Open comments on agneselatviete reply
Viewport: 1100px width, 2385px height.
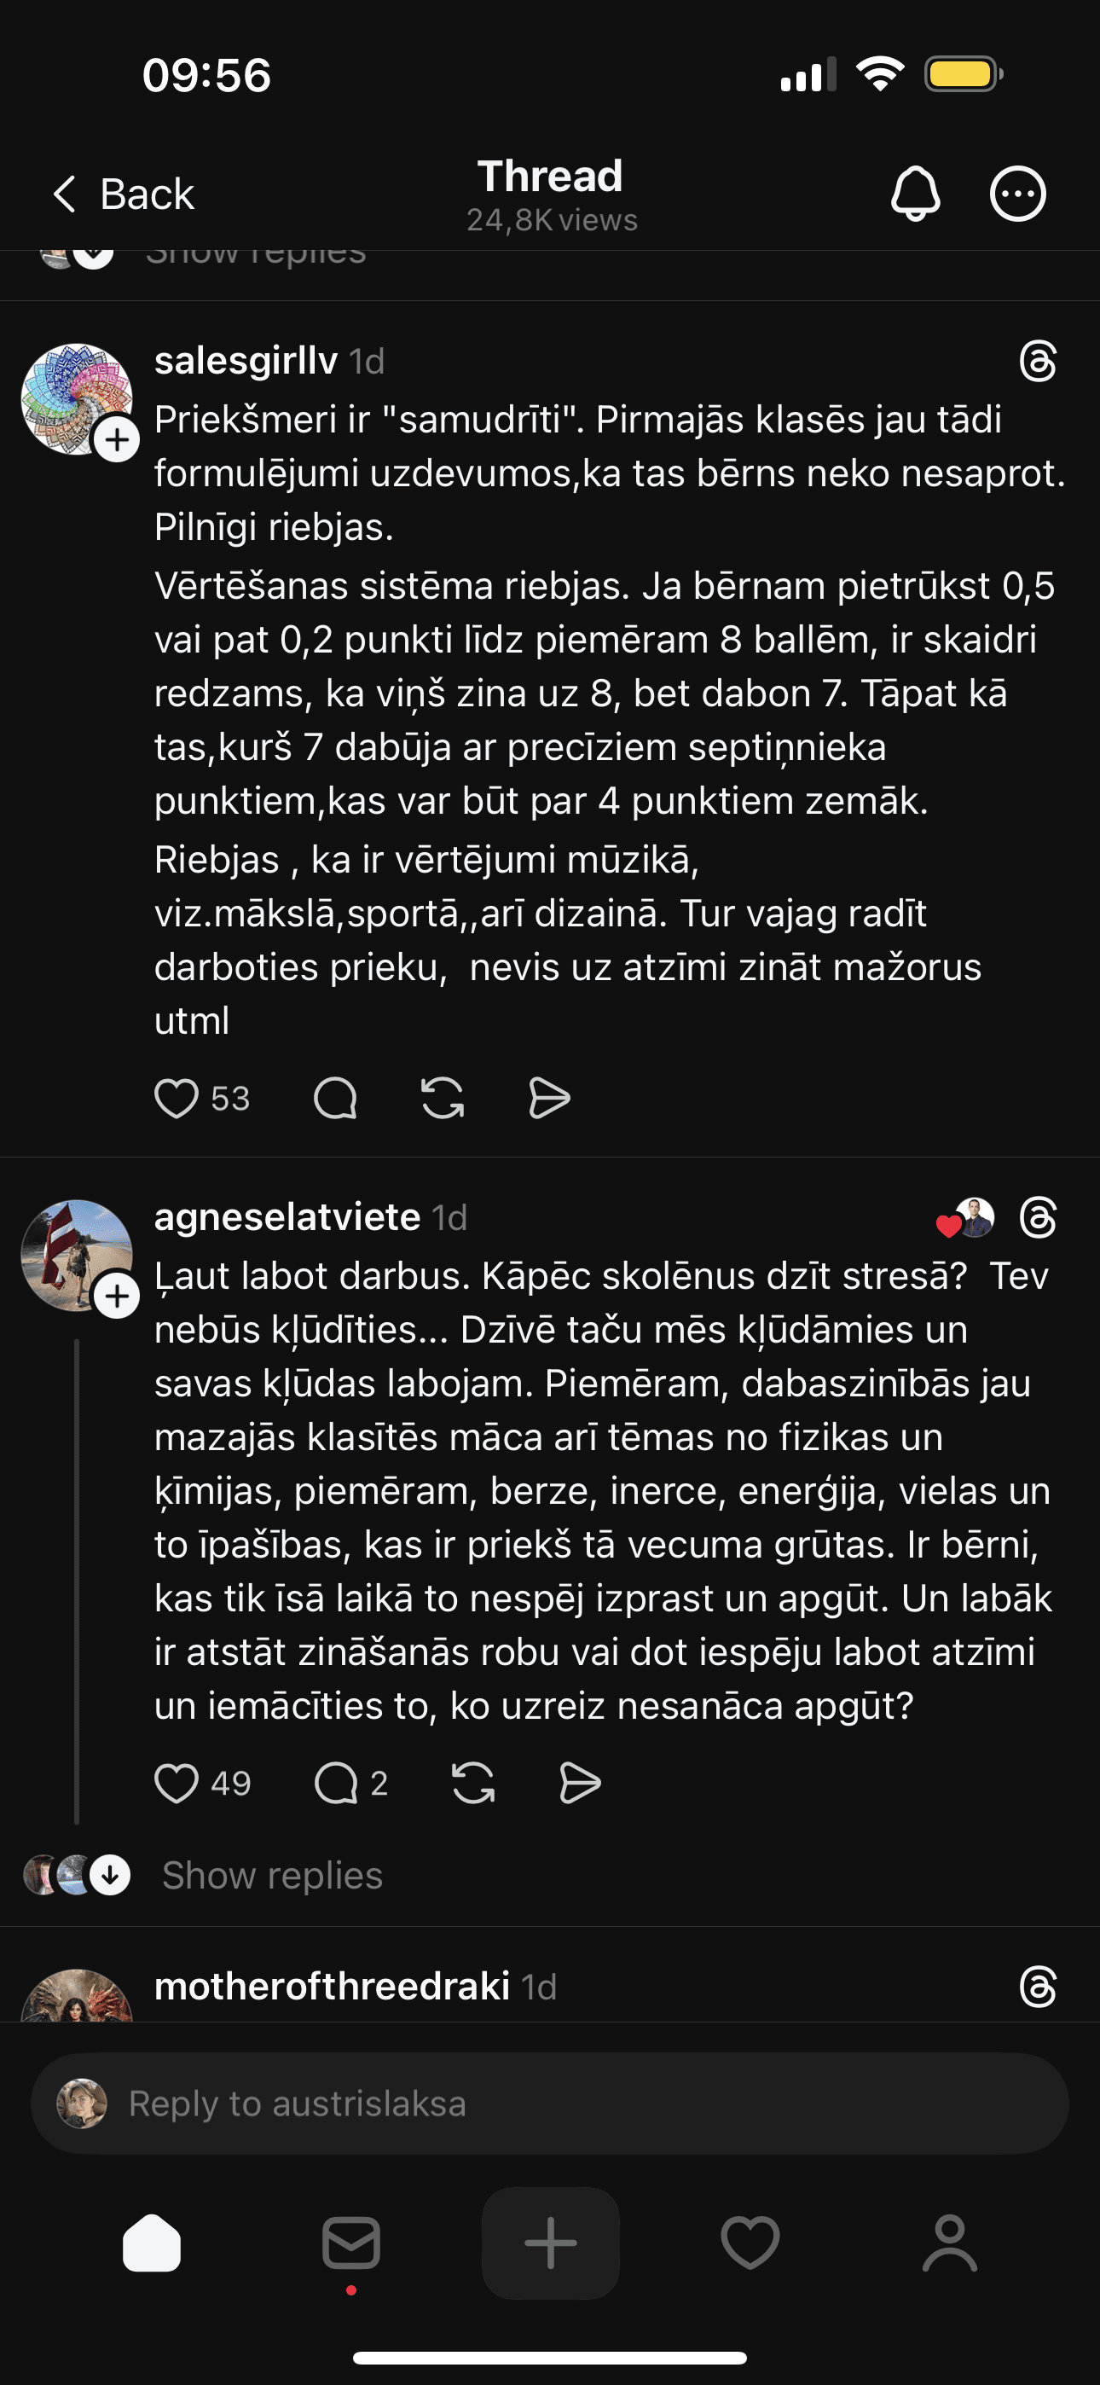point(337,1783)
